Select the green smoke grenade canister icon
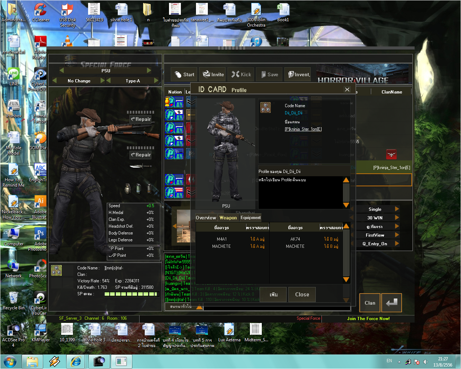461x369 pixels. click(x=138, y=188)
